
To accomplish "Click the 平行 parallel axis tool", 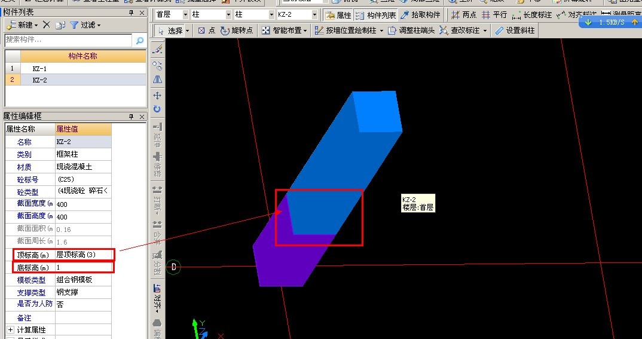I will (494, 15).
